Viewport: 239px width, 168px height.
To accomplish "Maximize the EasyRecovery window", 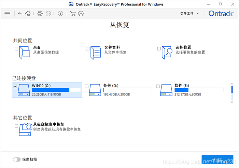I will pyautogui.click(x=220, y=4).
